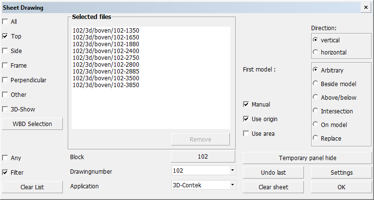Tick the Perpendicular checkbox
374x200 pixels.
(x=5, y=80)
